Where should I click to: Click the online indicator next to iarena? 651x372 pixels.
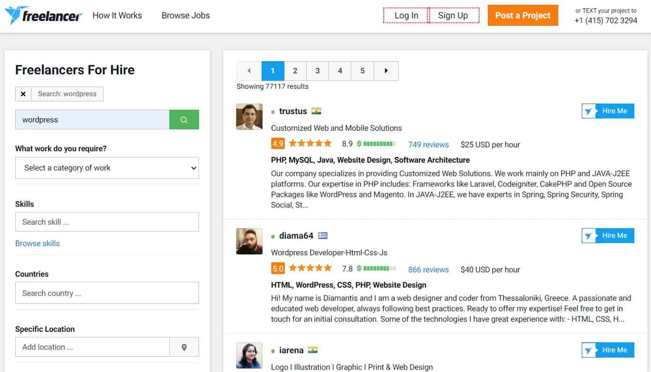[x=272, y=350]
